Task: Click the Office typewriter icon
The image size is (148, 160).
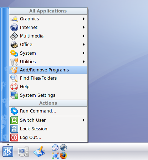Action: coord(14,45)
